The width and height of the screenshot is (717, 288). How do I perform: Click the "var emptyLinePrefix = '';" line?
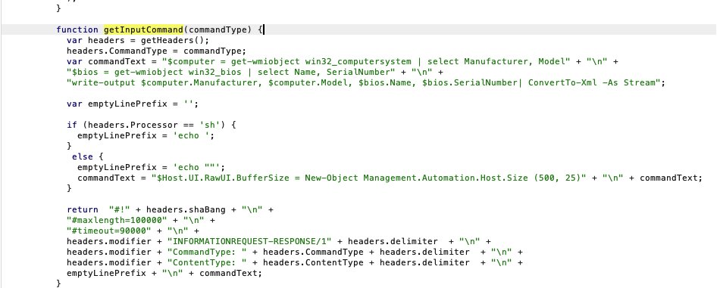point(133,104)
